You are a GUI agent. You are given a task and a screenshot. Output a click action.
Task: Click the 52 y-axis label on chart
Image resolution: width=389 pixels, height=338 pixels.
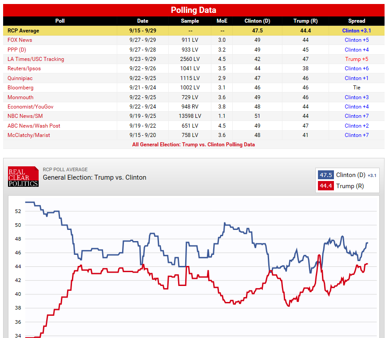[x=18, y=212]
